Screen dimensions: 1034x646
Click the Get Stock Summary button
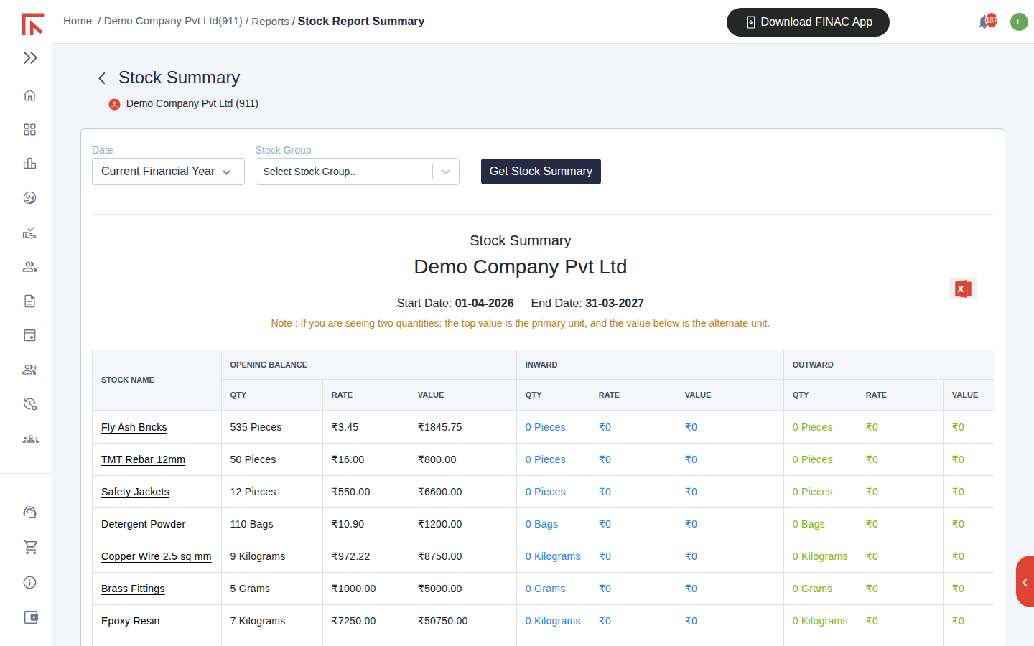tap(541, 172)
